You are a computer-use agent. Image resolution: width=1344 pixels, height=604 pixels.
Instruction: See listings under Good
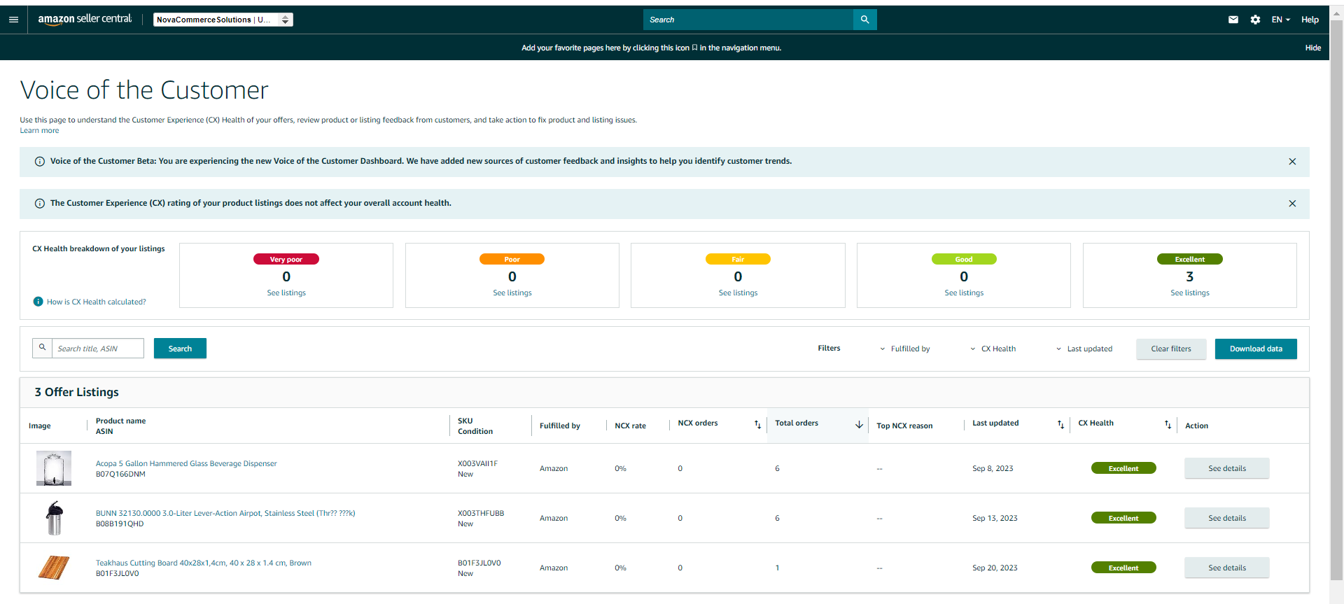pos(964,293)
